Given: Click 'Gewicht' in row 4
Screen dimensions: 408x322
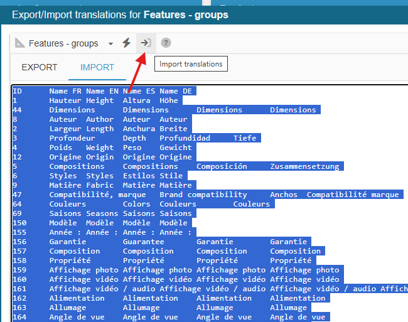Looking at the screenshot, I should click(x=176, y=148).
